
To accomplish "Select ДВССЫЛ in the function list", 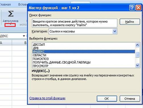I will (39, 45).
